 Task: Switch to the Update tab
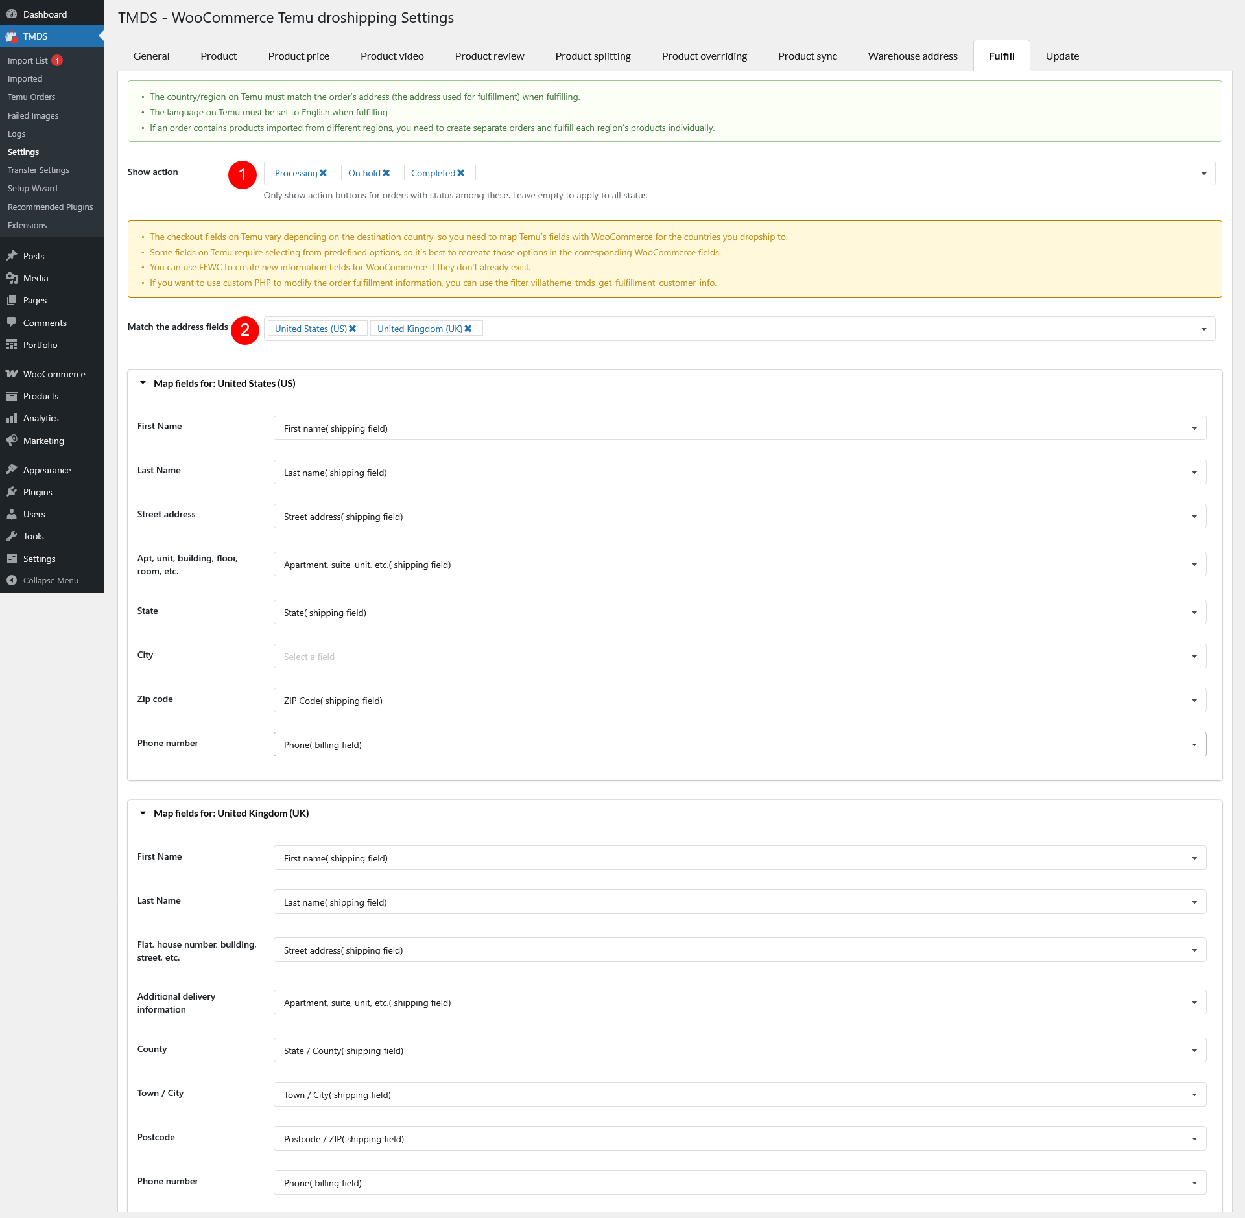(x=1062, y=56)
